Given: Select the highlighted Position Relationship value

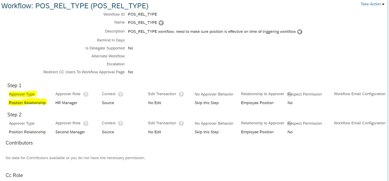Looking at the screenshot, I should point(27,103).
